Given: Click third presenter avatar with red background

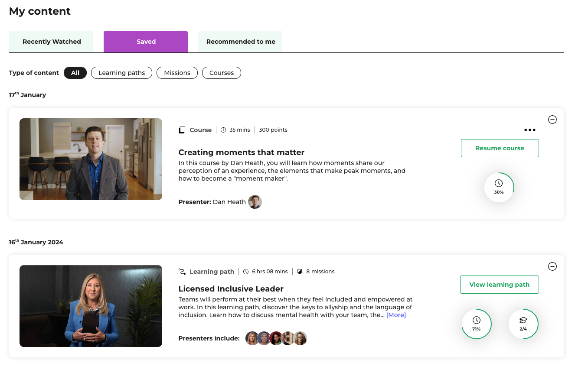Looking at the screenshot, I should click(276, 338).
